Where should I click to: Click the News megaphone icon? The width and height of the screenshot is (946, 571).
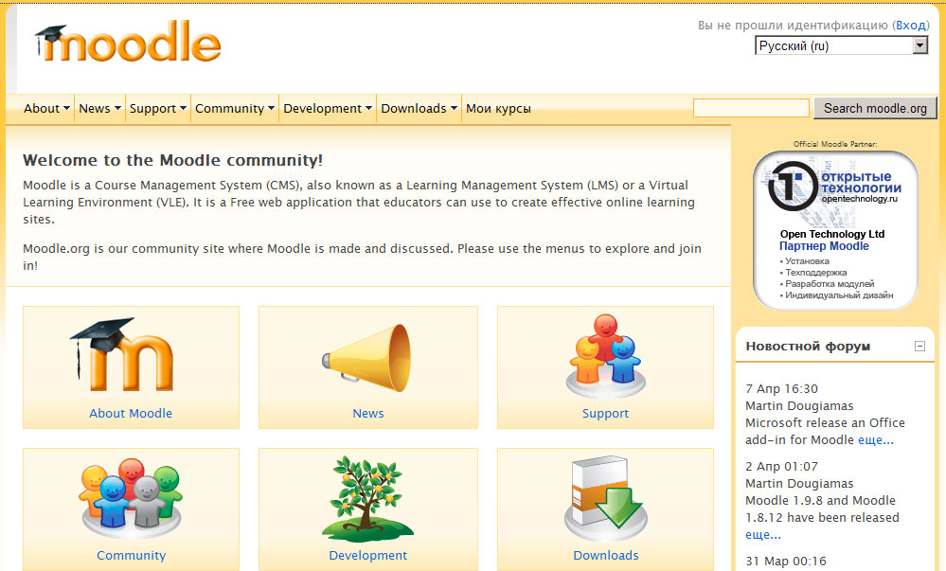click(x=366, y=357)
